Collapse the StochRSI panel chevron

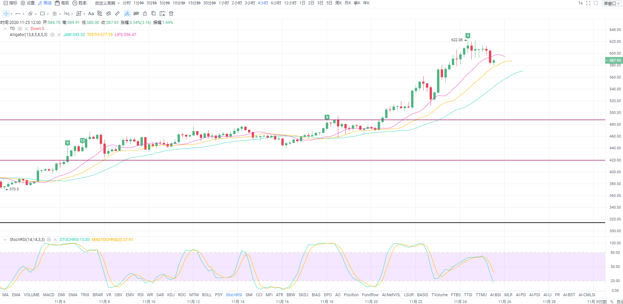click(x=5, y=240)
